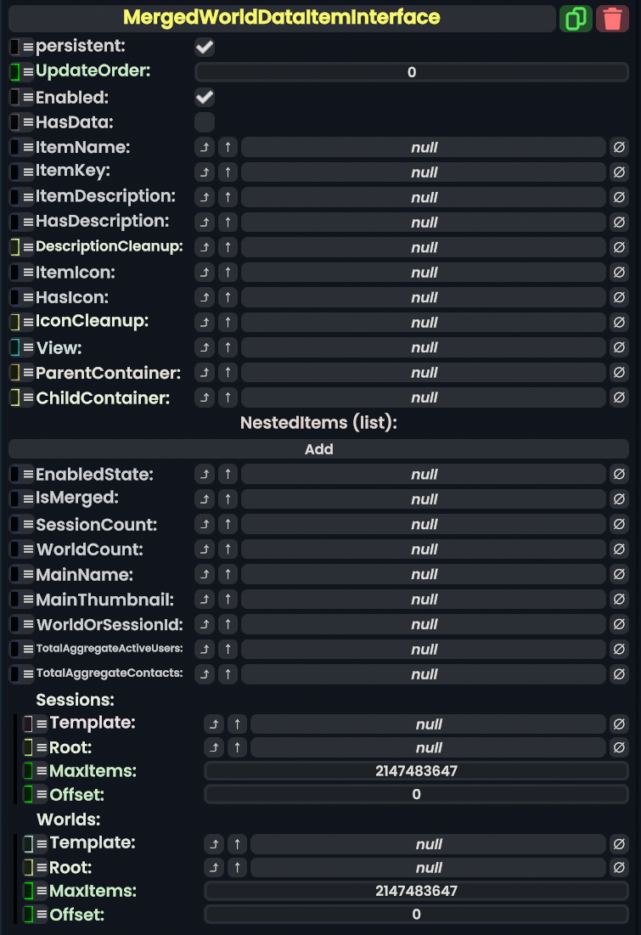Clear the ItemName reference with null icon
Viewport: 641px width, 935px height.
619,148
